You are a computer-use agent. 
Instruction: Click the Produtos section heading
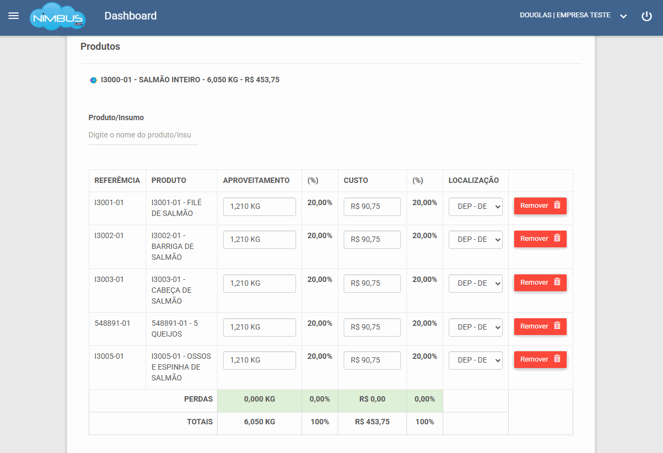pyautogui.click(x=100, y=47)
